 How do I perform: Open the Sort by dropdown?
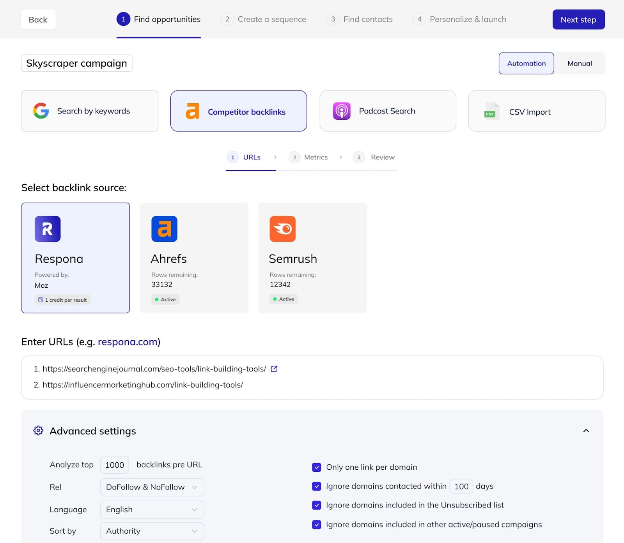(152, 531)
